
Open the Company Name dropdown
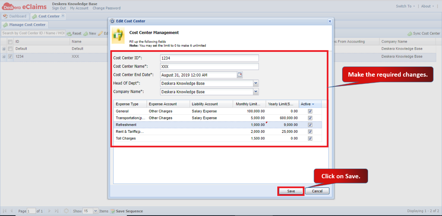point(255,92)
